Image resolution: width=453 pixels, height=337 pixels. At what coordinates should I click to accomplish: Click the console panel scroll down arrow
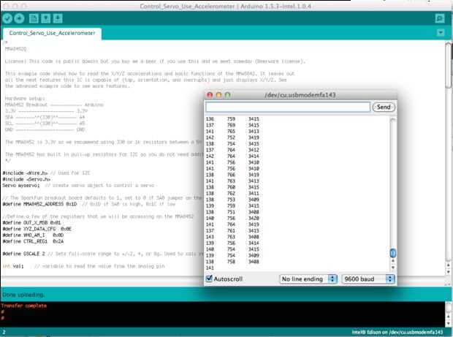click(449, 323)
